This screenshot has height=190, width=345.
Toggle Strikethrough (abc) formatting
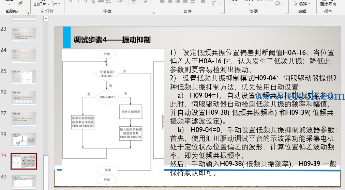pos(101,1)
